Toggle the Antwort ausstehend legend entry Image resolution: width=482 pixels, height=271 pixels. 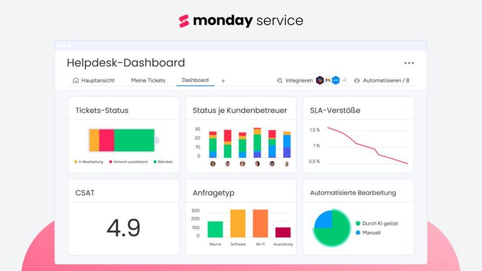click(128, 161)
